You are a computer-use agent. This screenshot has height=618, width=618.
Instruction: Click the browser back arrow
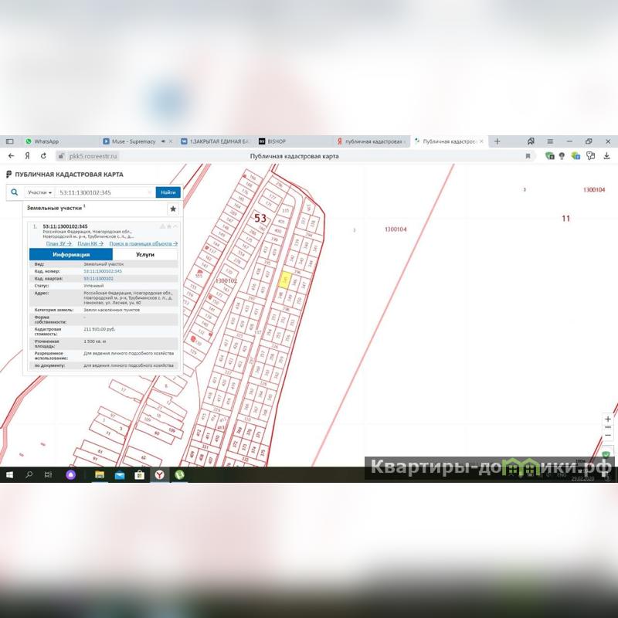11,156
